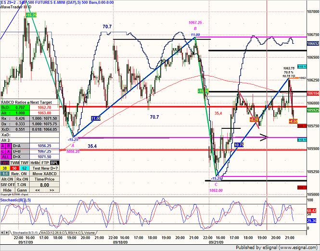Click the BcD 0.707 ratio cell
This screenshot has width=320, height=251.
coord(15,107)
